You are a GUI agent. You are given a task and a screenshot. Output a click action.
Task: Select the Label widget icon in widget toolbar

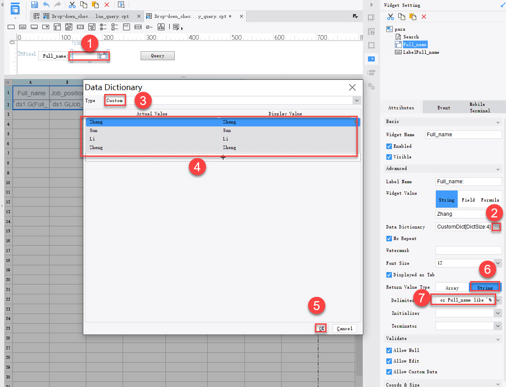[22, 26]
